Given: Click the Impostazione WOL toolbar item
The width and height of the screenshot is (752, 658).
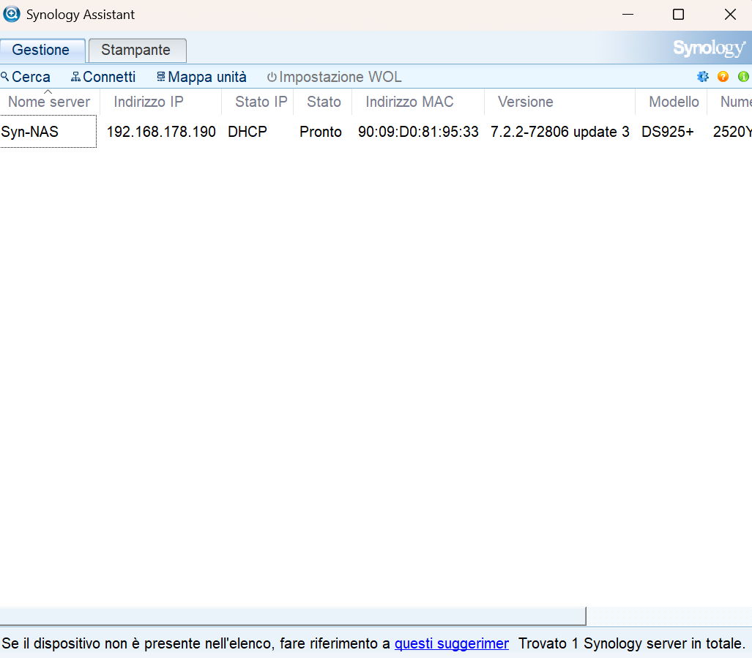Looking at the screenshot, I should (x=334, y=77).
